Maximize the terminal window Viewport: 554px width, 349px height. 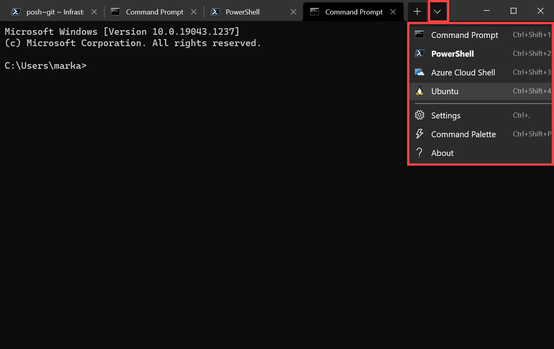tap(513, 11)
